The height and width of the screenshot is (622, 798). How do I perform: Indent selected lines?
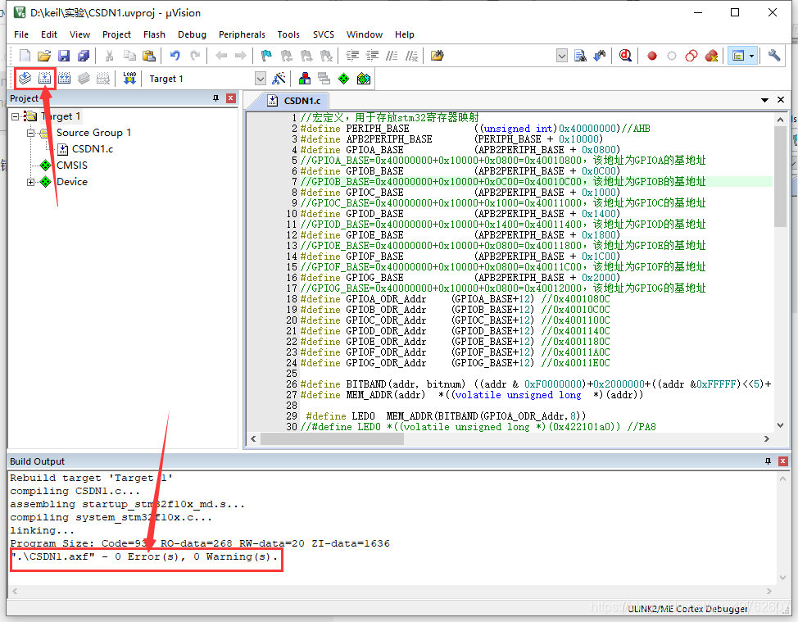pos(352,56)
